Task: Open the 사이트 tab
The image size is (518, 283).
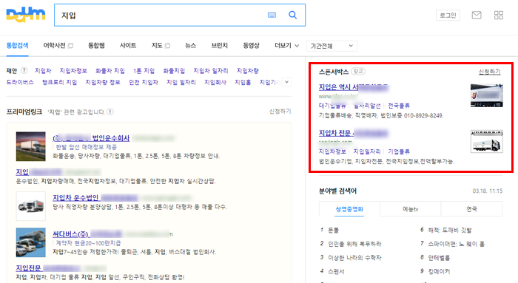Action: [128, 46]
